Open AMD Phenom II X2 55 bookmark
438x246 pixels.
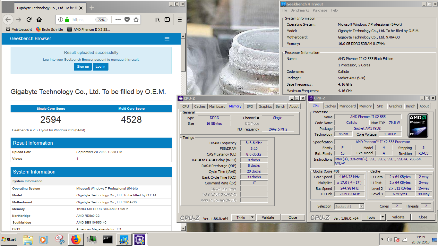[x=89, y=29]
